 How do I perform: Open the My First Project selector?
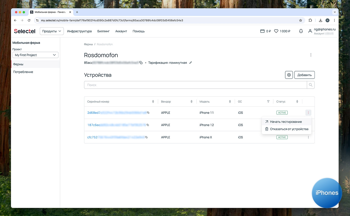point(35,55)
